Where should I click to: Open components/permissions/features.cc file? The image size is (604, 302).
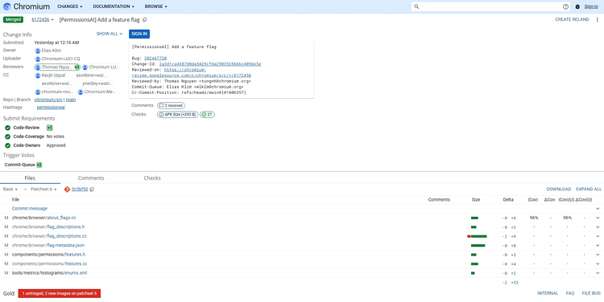pos(49,264)
